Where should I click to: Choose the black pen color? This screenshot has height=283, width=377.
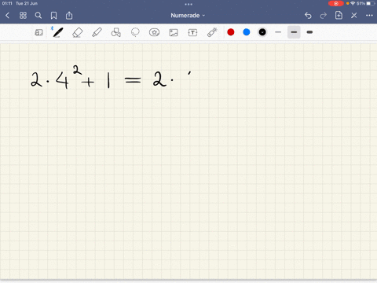coord(262,32)
